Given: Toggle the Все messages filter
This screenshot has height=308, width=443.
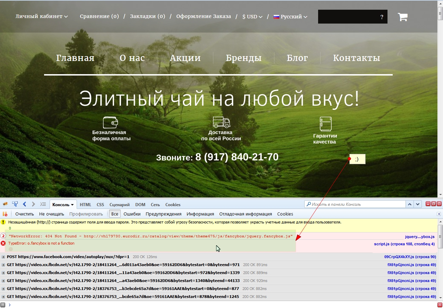Looking at the screenshot, I should tap(114, 214).
